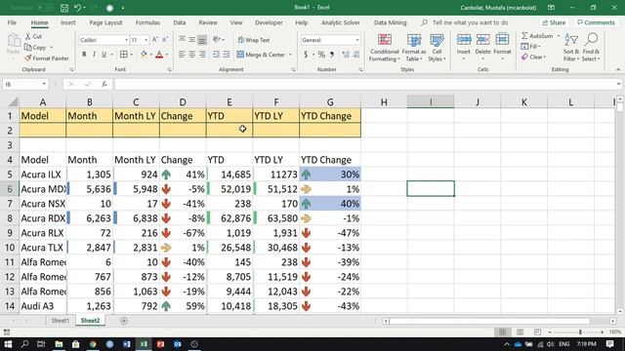The height and width of the screenshot is (351, 625).
Task: Click Increase Decimal
Action: (x=346, y=55)
